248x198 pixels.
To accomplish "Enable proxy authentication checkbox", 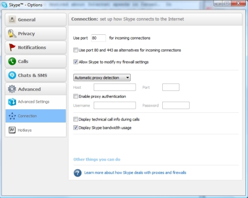I will tap(76, 96).
